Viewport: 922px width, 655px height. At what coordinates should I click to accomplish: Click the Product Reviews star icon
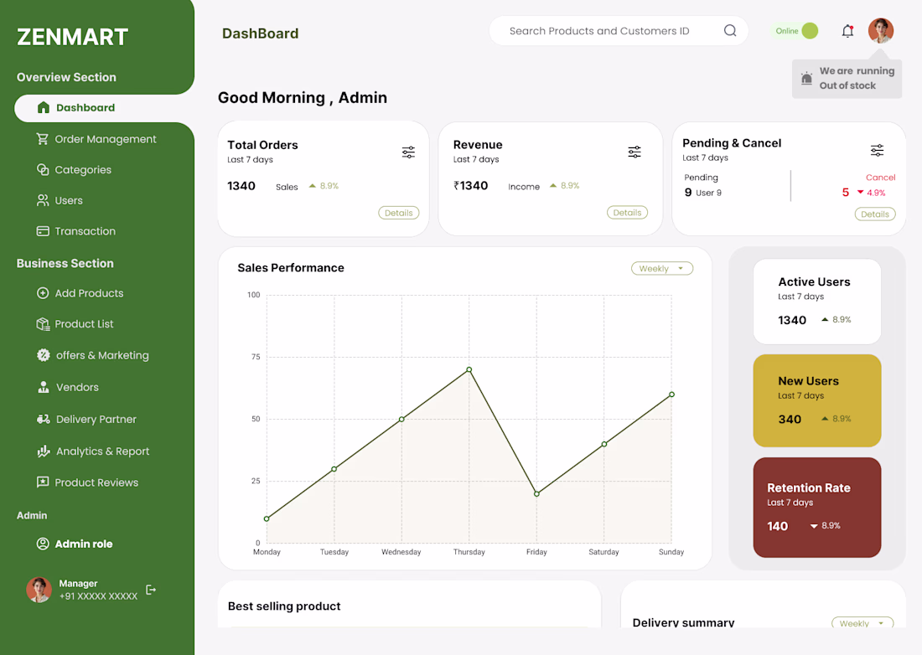(43, 482)
